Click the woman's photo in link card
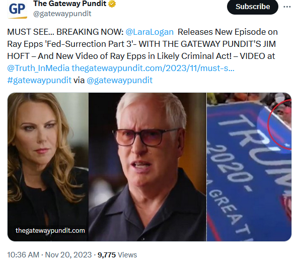This screenshot has width=299, height=267. point(48,167)
